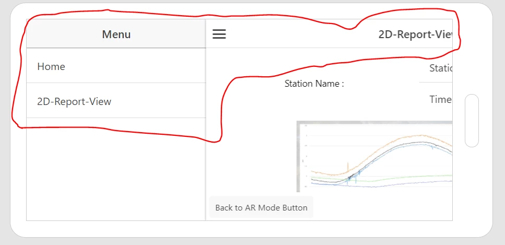505x245 pixels.
Task: Click the Station Name : label
Action: pyautogui.click(x=314, y=84)
